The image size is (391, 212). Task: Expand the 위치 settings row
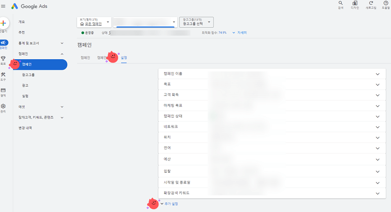[272, 138]
